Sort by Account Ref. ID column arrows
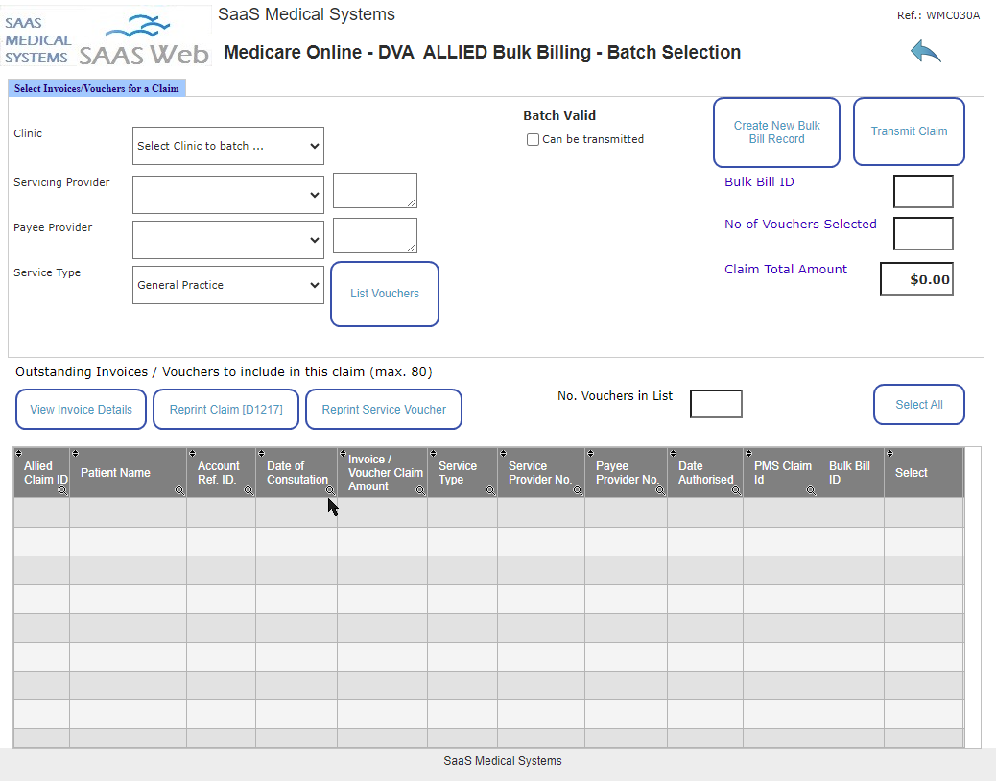The height and width of the screenshot is (781, 996). point(192,454)
